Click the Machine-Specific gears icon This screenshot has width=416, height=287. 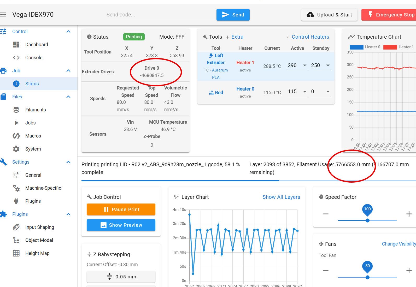click(16, 188)
